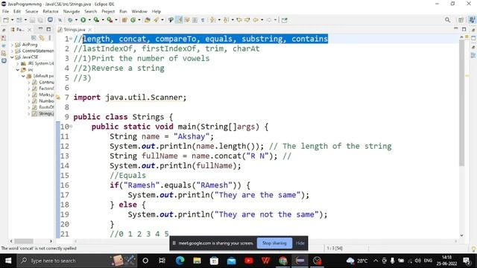Click the tip-of-the-day lightbulb in status bar
The image size is (477, 268).
click(473, 249)
